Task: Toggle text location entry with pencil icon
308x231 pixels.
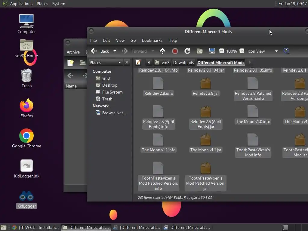Action: [x=138, y=63]
